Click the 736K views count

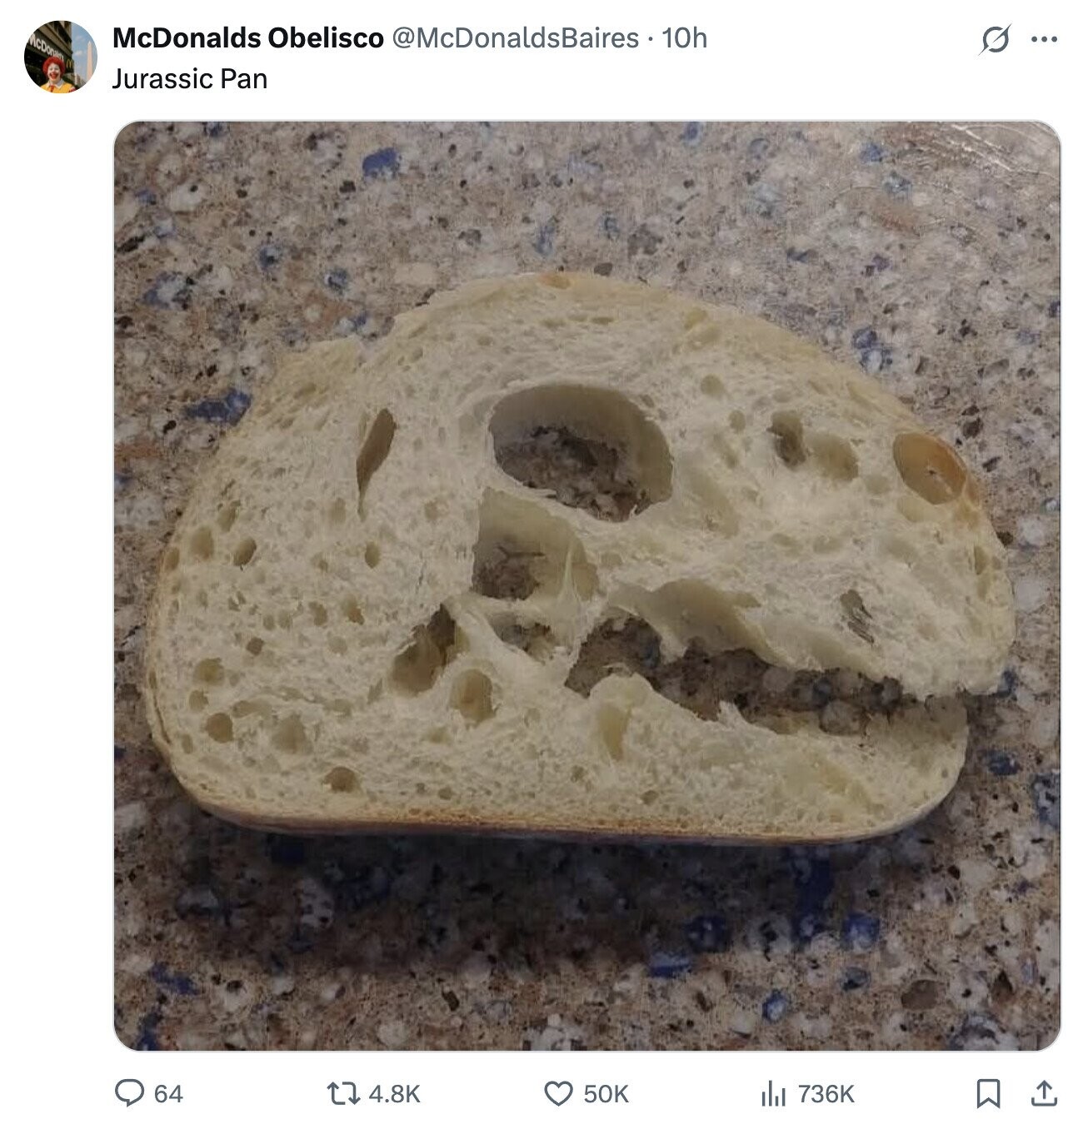click(x=826, y=1093)
